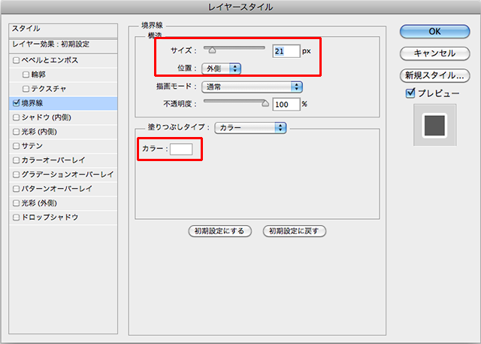
Task: Enable the ベベルとエンボス checkbox
Action: pos(17,59)
